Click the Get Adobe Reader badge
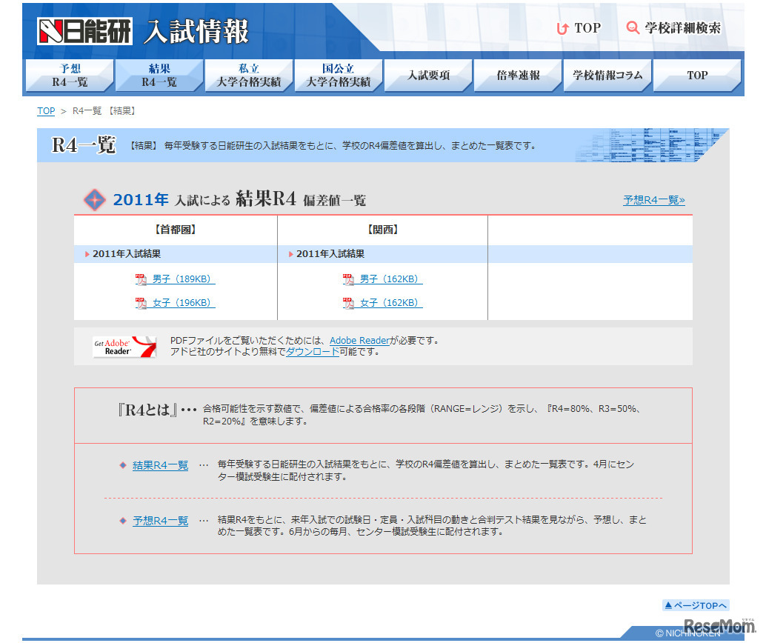766x643 pixels. coord(124,346)
